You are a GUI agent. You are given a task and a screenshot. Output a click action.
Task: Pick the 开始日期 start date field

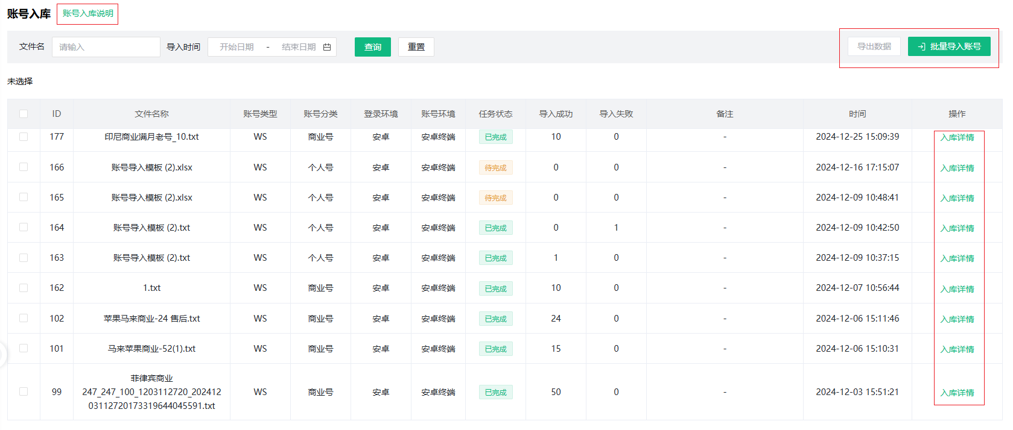(x=237, y=47)
